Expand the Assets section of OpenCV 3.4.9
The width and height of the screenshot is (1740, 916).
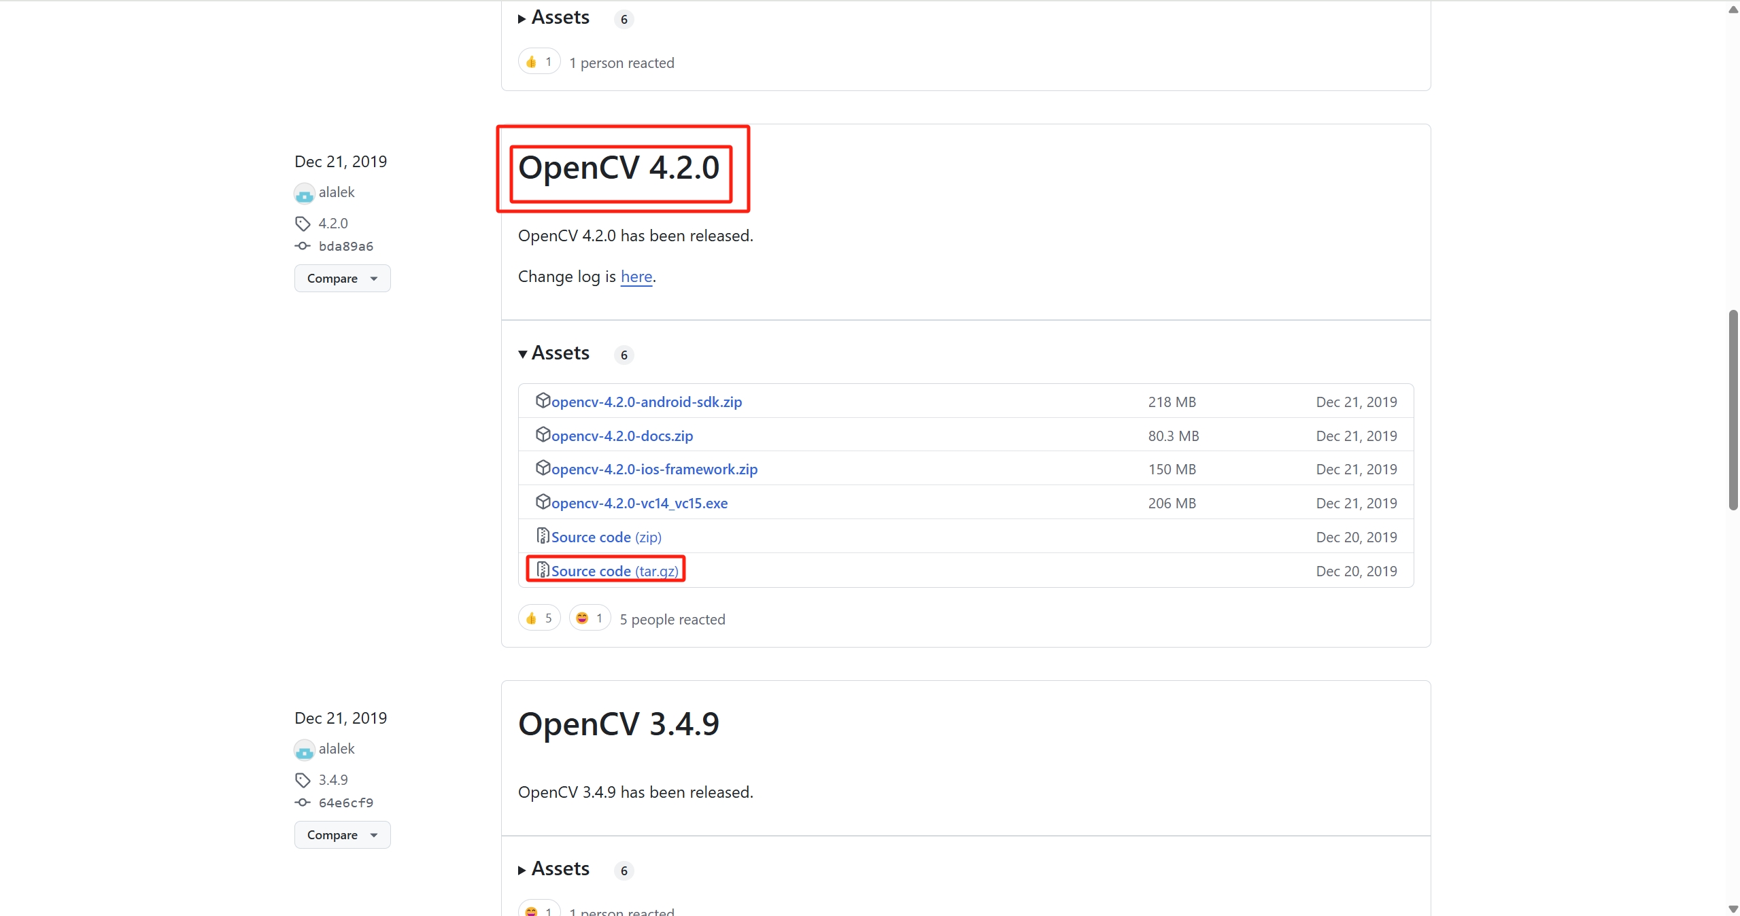click(x=553, y=869)
